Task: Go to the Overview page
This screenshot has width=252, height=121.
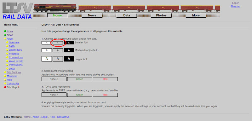Action: [x=14, y=43]
